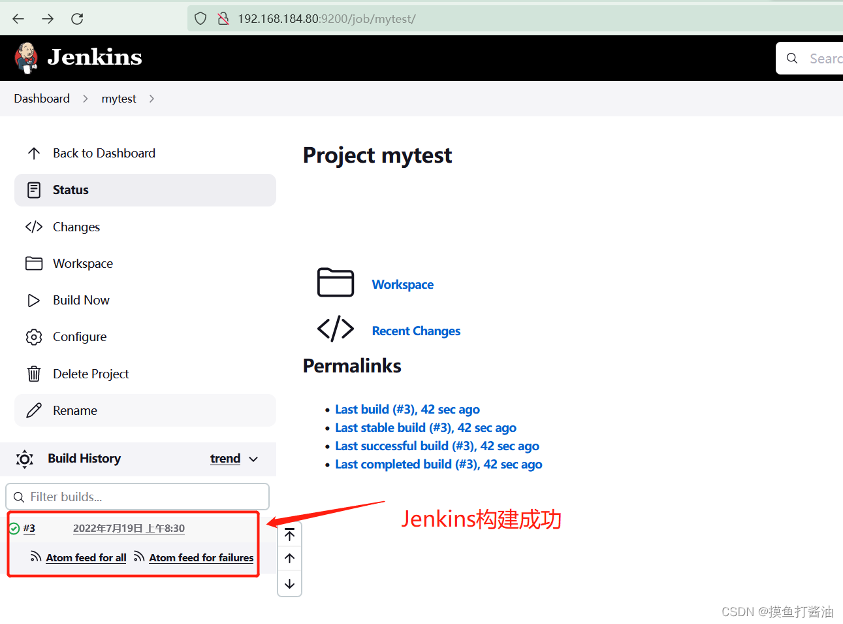
Task: Click the large Workspace folder icon in main panel
Action: [336, 282]
